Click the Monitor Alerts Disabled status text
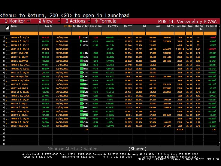 point(72,149)
